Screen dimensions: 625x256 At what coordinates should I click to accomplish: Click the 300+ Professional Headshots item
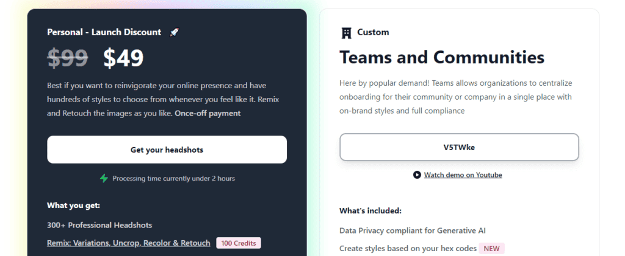tap(99, 225)
